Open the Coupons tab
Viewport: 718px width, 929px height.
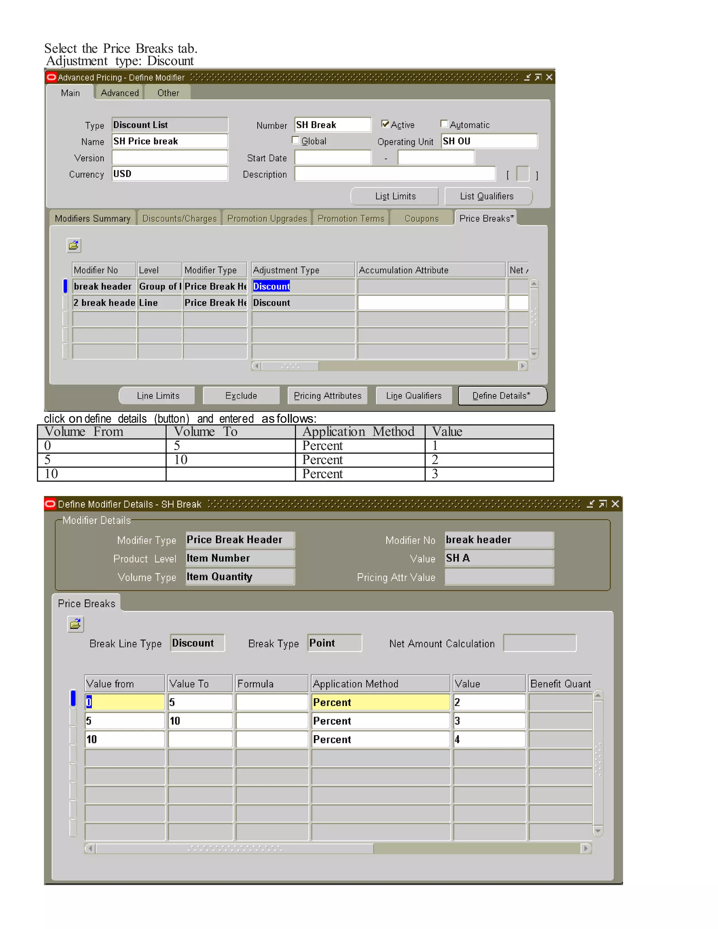coord(421,218)
